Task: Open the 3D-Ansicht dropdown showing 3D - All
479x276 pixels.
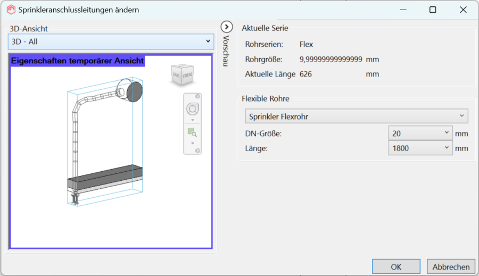Action: (111, 41)
